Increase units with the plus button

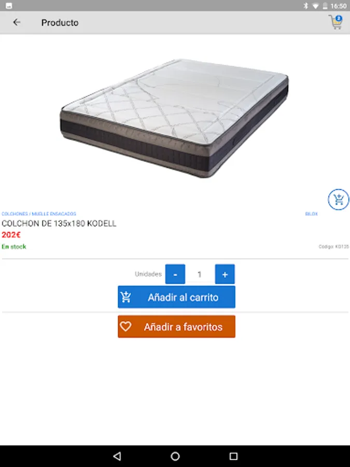point(225,274)
